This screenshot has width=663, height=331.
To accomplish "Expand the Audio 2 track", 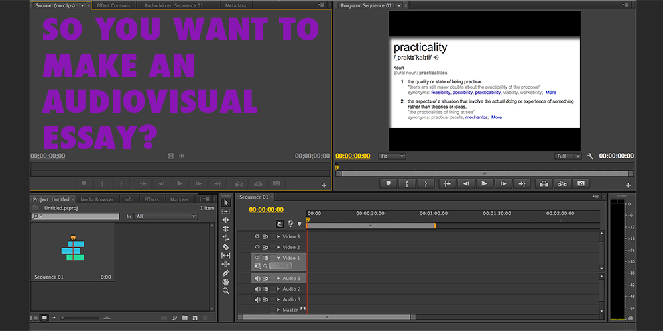I will click(x=278, y=289).
